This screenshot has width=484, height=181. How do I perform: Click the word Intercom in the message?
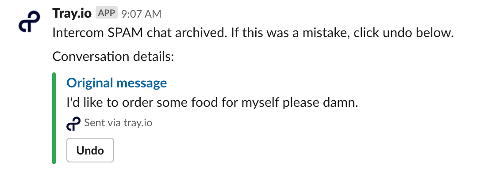point(78,33)
